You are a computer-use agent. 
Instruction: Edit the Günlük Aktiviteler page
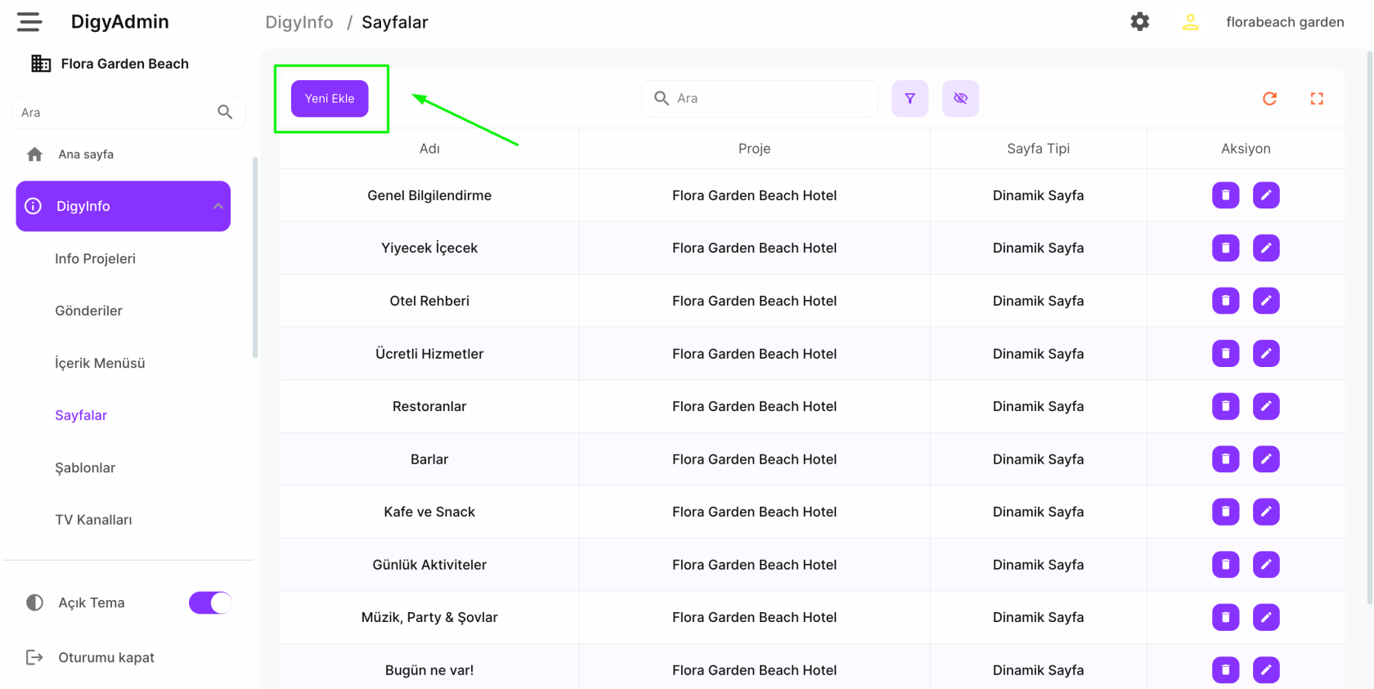point(1266,565)
